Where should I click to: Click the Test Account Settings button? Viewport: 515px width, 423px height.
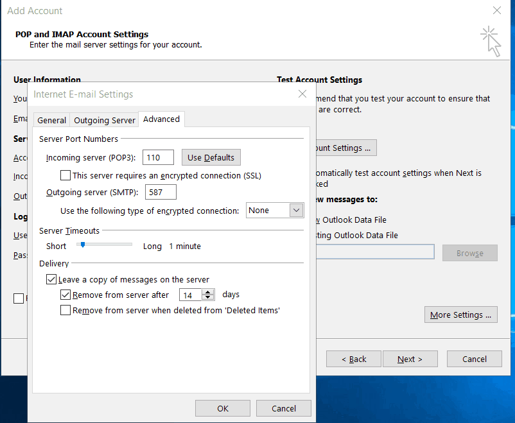[346, 148]
